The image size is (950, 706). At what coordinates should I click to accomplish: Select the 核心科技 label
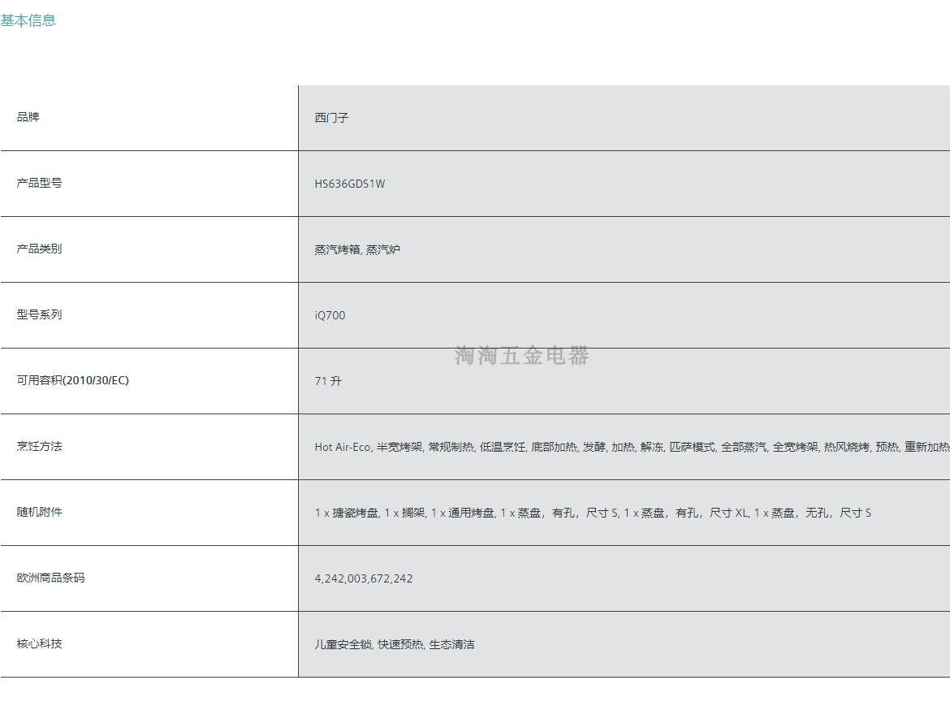coord(40,643)
